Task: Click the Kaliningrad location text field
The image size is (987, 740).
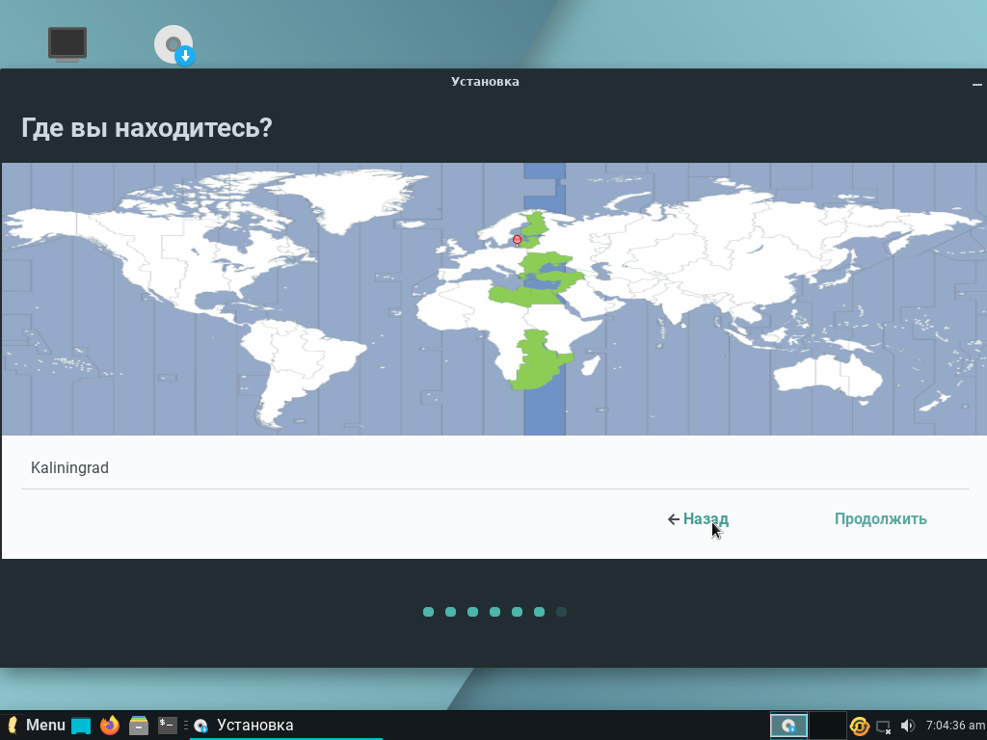Action: 494,468
